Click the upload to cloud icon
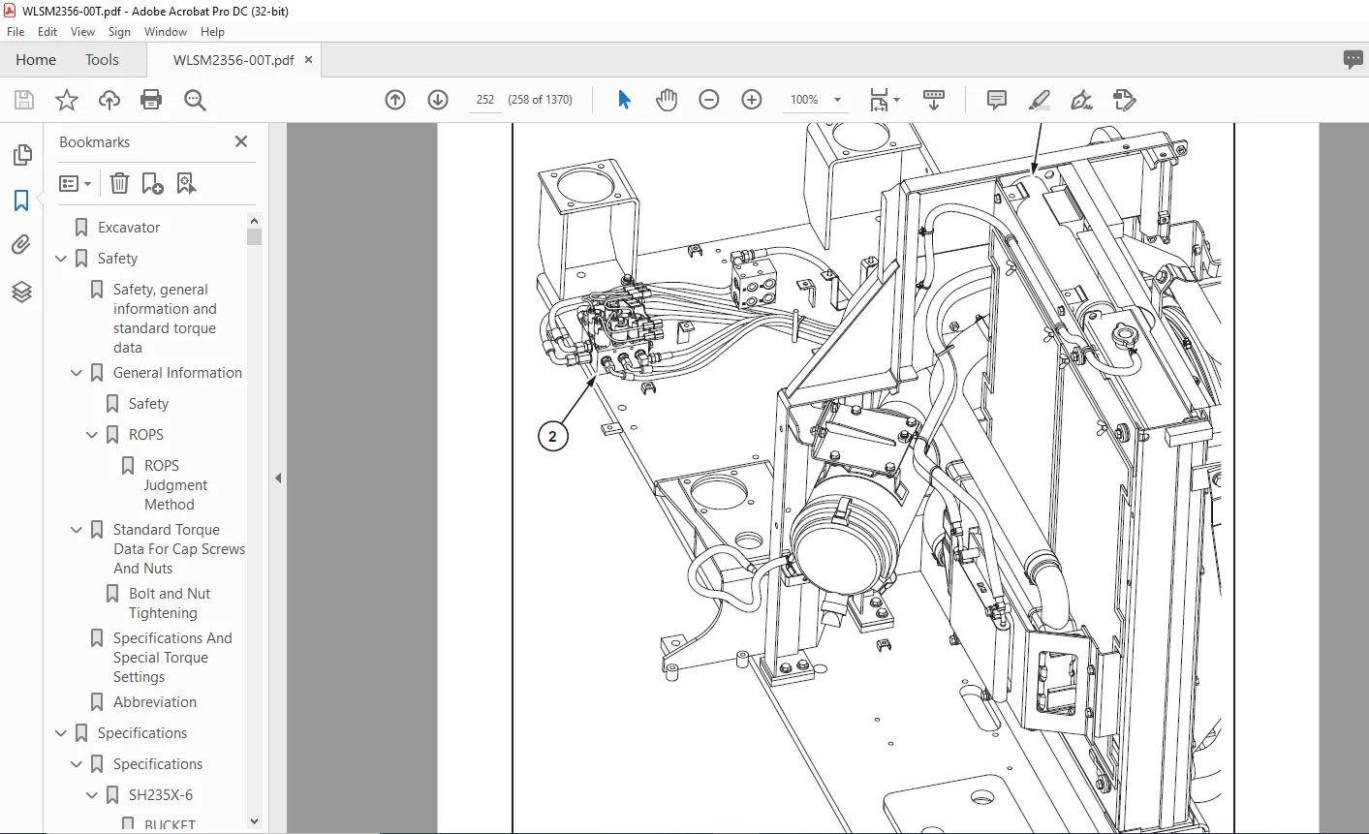 [x=109, y=100]
